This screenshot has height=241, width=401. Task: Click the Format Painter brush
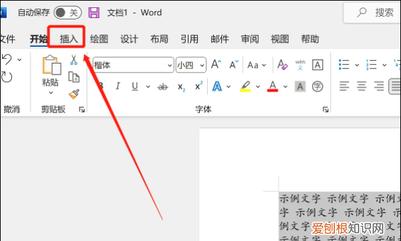(x=74, y=94)
